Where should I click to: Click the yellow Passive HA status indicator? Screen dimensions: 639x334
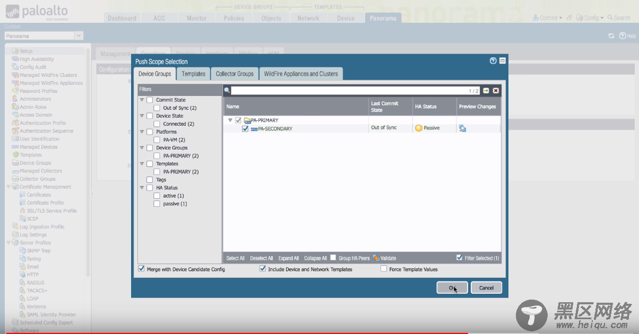[419, 128]
